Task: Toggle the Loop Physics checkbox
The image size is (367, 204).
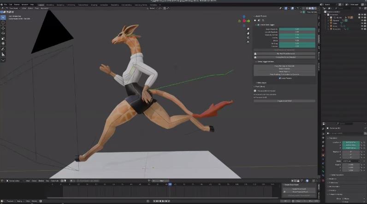Action: [x=280, y=78]
